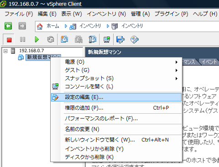Select スナップショット (S) context menu entry
The width and height of the screenshot is (219, 167).
116,78
